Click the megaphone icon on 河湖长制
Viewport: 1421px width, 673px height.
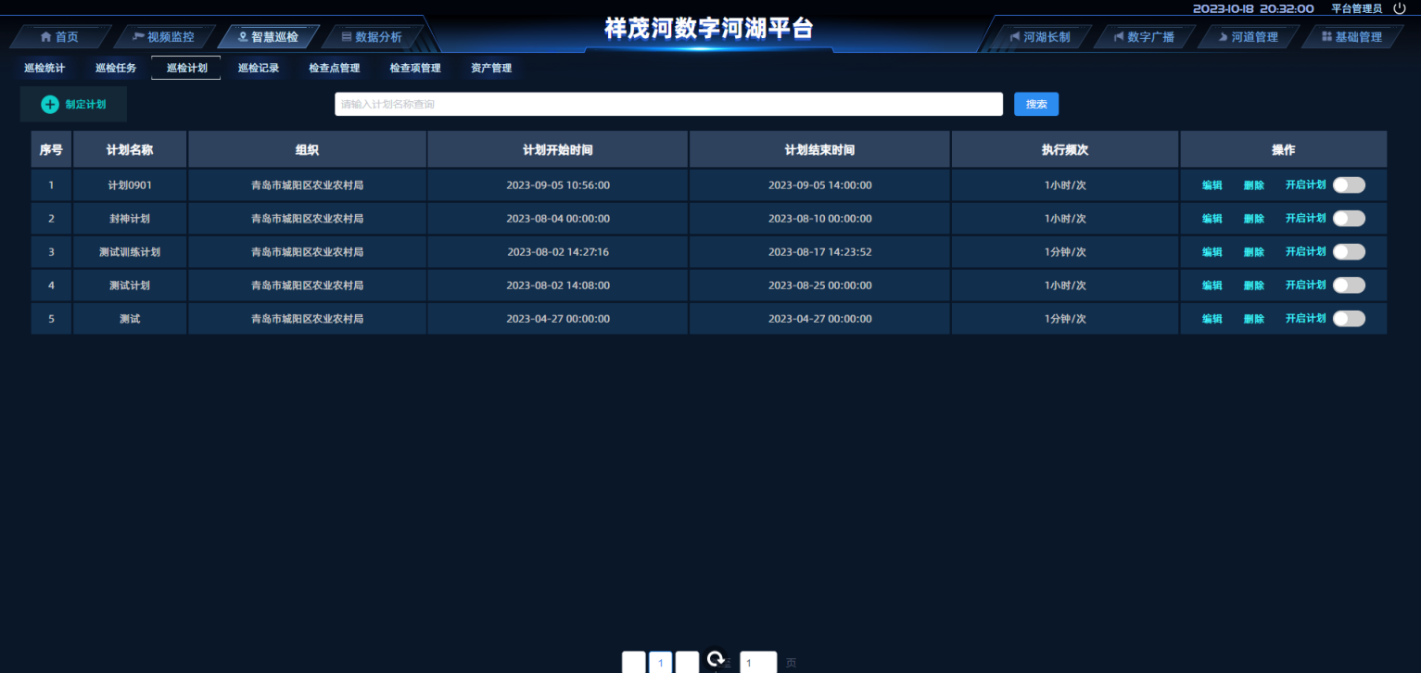[x=1015, y=37]
